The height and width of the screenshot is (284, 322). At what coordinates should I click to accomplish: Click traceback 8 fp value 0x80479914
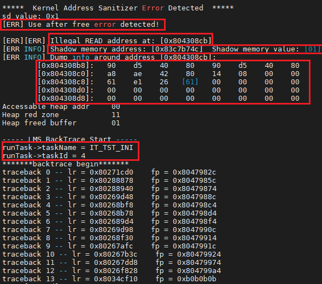[x=195, y=238]
